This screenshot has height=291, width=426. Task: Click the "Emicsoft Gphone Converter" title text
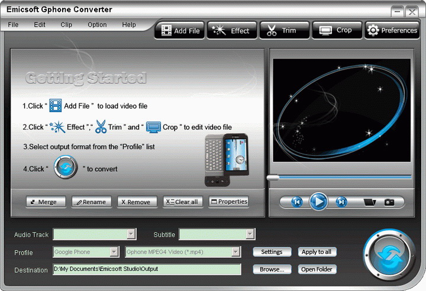tap(59, 9)
